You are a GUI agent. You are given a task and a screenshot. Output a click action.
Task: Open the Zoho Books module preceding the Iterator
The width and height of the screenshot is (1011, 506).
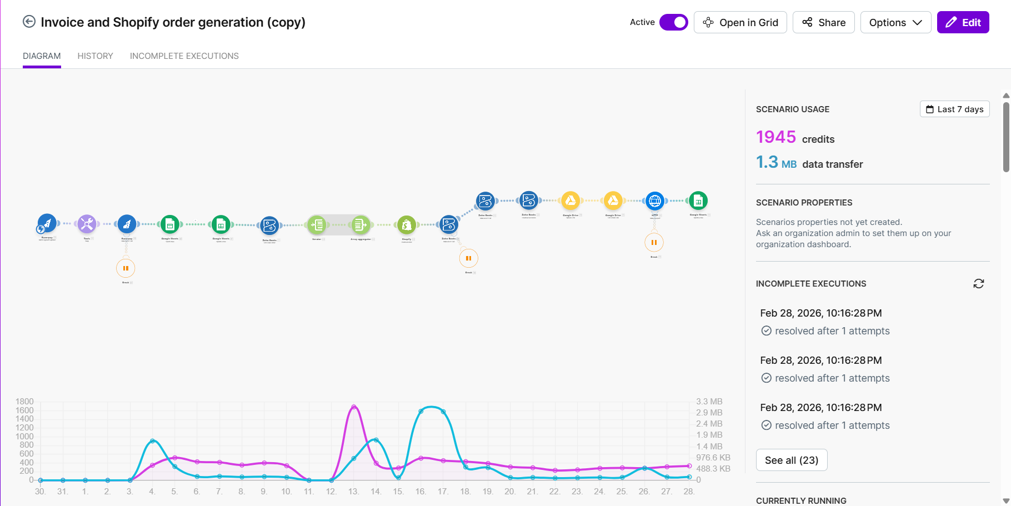click(269, 225)
